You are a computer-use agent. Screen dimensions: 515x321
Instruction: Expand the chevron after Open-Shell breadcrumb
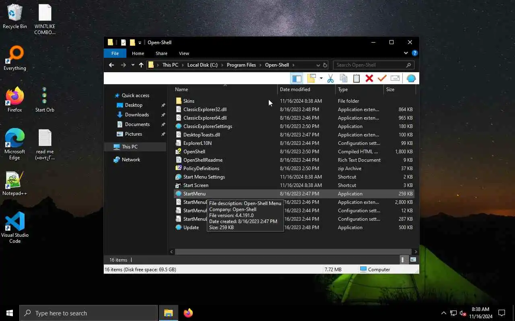[293, 65]
